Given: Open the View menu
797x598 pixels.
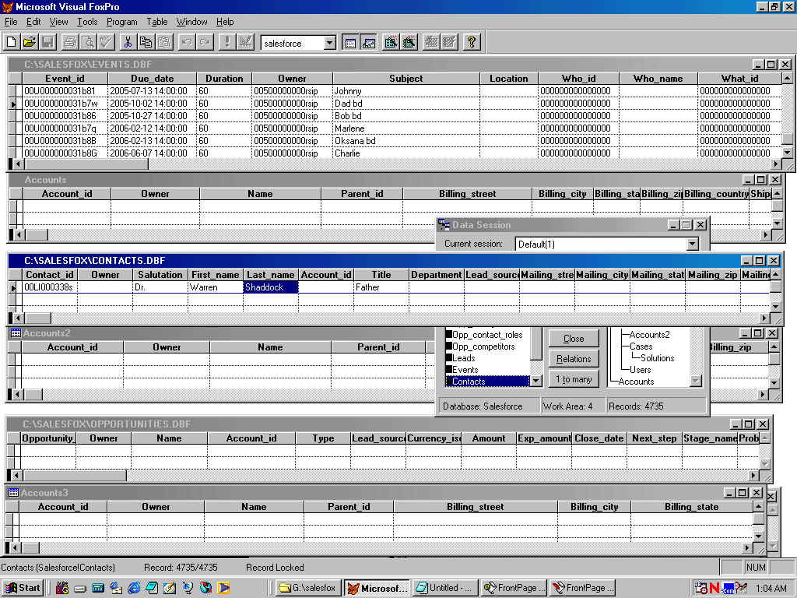Looking at the screenshot, I should point(58,22).
